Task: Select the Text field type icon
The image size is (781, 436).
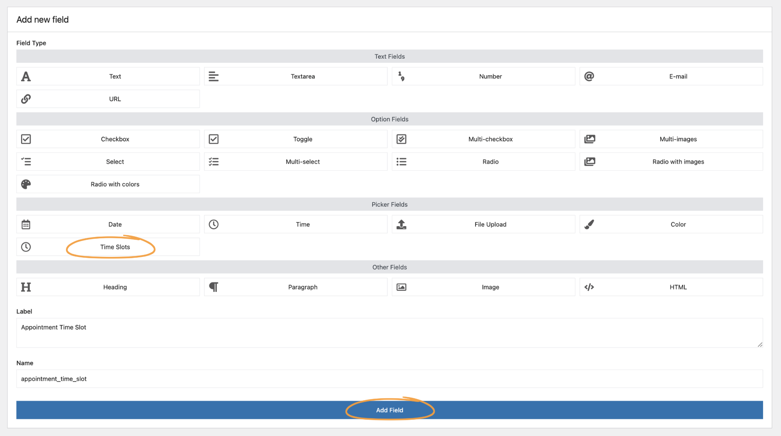Action: coord(26,76)
